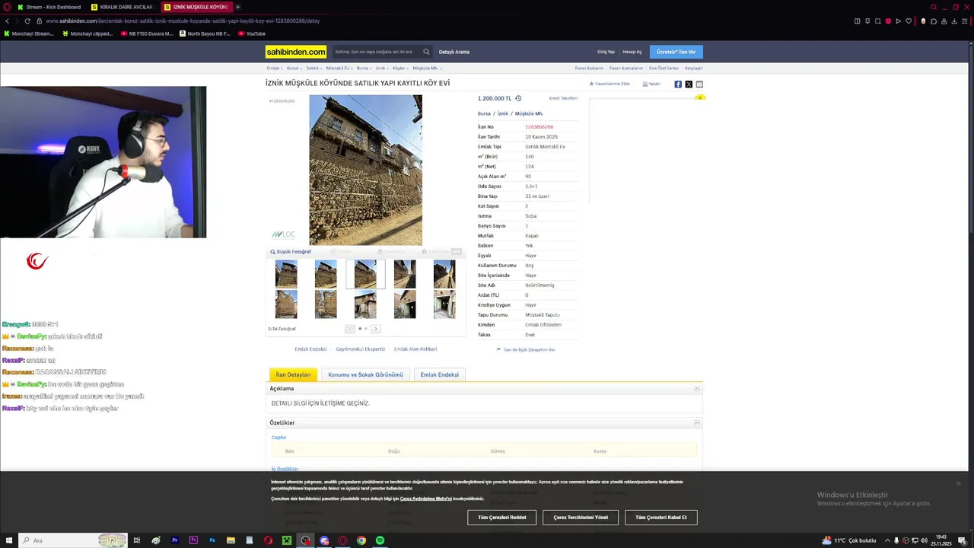Screen dimensions: 974x548
Task: Click the sahibinden.com logo
Action: coord(296,52)
